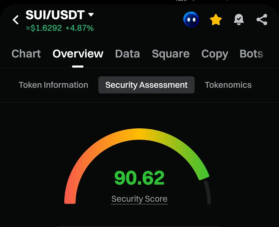Screen dimensions: 279x227
Task: Switch to the Chart tab
Action: coord(26,54)
